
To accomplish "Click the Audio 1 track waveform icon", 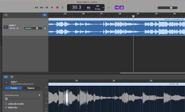I will click(6, 27).
